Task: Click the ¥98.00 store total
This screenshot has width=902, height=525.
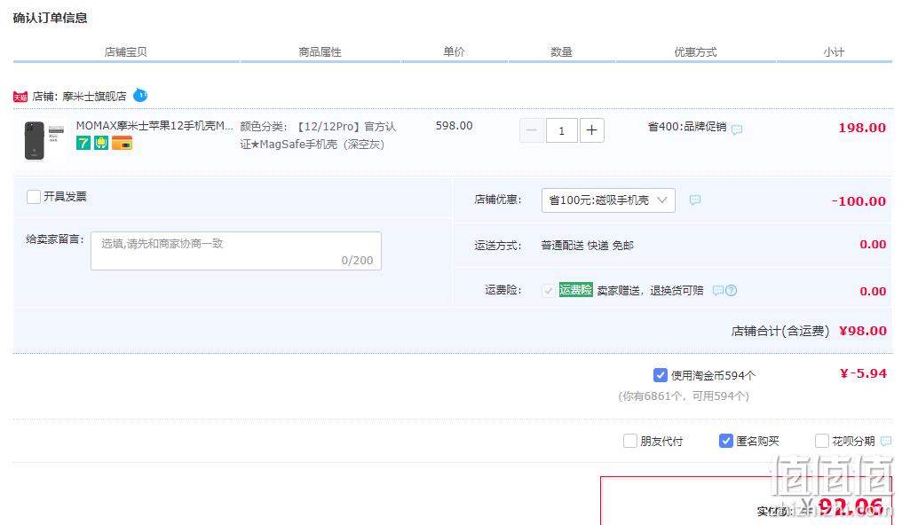Action: [863, 331]
